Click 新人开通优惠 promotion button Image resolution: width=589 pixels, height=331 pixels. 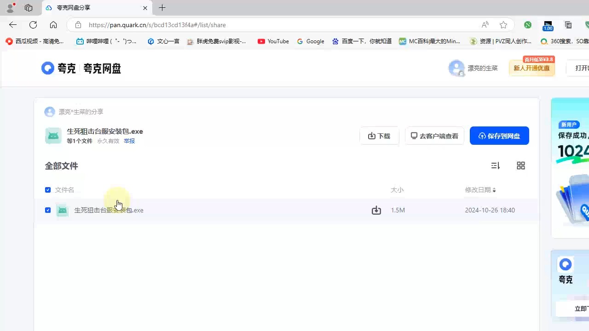(531, 68)
